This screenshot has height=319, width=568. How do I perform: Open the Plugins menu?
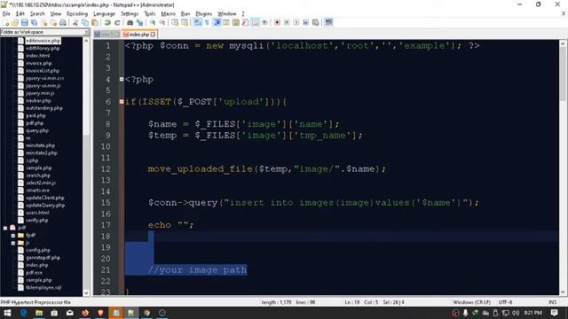tap(203, 14)
